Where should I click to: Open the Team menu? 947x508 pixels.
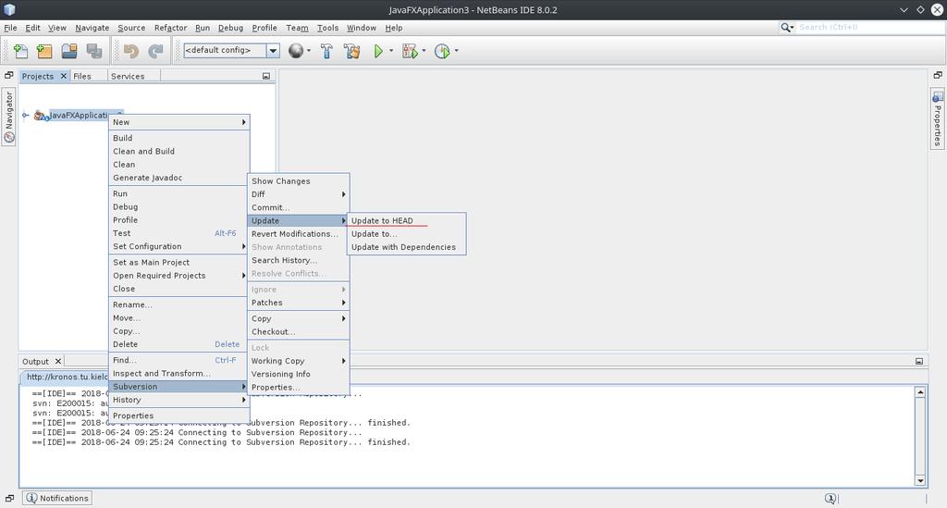[x=297, y=28]
